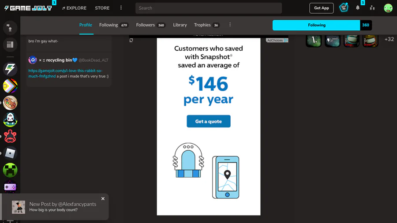This screenshot has height=223, width=397.
Task: Open the Roblox community icon
Action: point(10,153)
